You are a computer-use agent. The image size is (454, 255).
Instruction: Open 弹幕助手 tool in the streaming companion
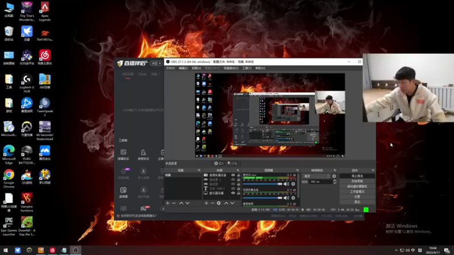point(123,155)
